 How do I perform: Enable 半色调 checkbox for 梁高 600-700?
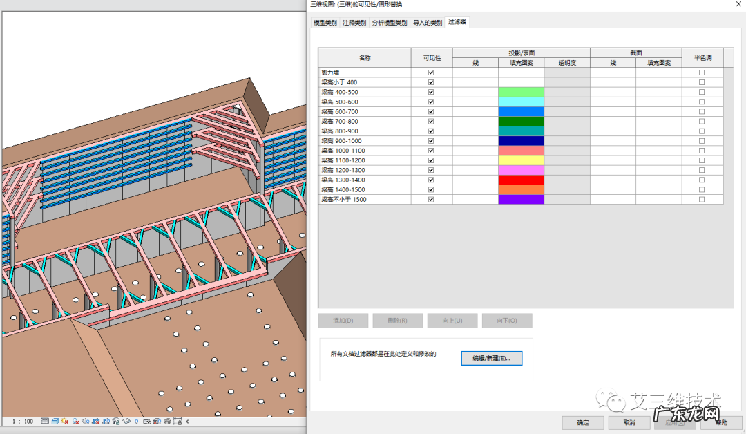(702, 111)
